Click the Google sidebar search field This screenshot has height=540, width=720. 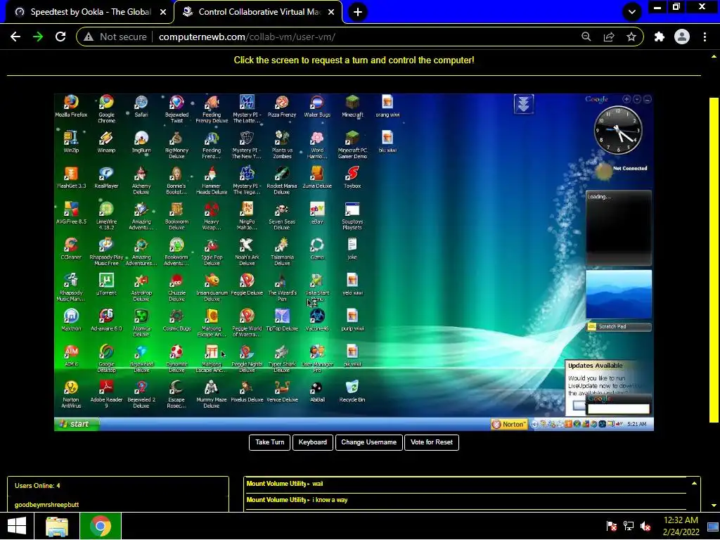pyautogui.click(x=618, y=409)
